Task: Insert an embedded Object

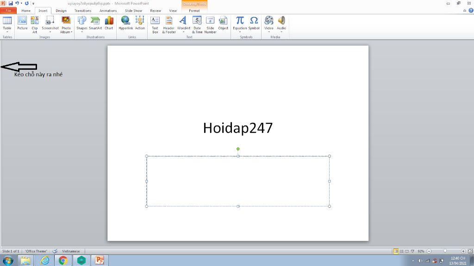Action: [x=223, y=23]
